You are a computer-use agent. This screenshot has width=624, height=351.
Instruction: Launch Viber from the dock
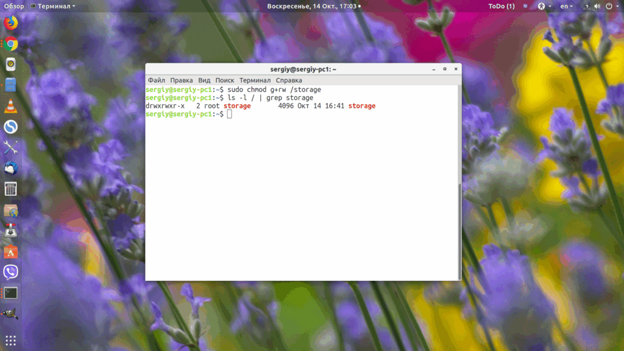(11, 272)
